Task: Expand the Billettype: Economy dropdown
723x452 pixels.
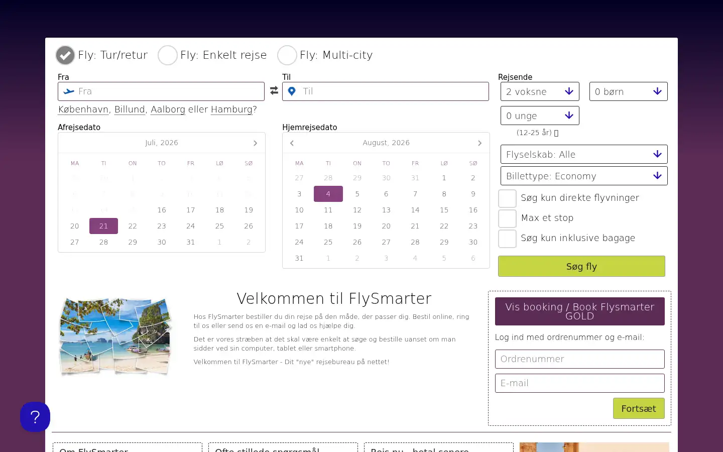Action: (584, 176)
